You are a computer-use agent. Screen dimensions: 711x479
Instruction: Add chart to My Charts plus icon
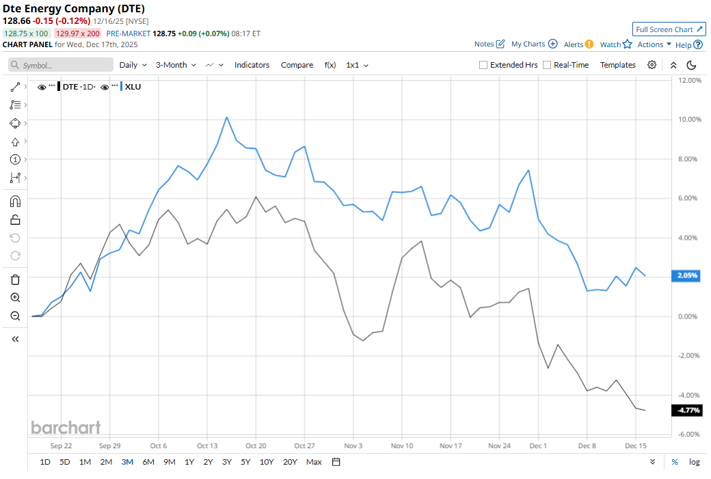[x=552, y=44]
